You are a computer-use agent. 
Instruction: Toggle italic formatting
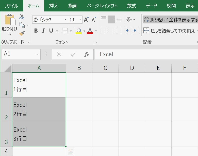pyautogui.click(x=43, y=31)
